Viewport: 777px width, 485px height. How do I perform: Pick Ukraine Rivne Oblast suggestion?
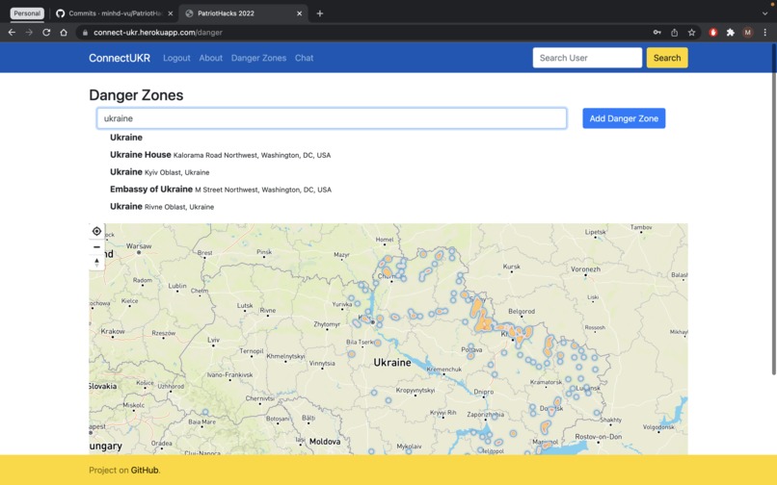pyautogui.click(x=162, y=207)
